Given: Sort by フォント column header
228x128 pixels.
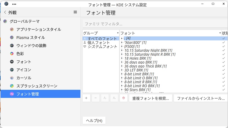Looking at the screenshot, I should [x=170, y=33].
